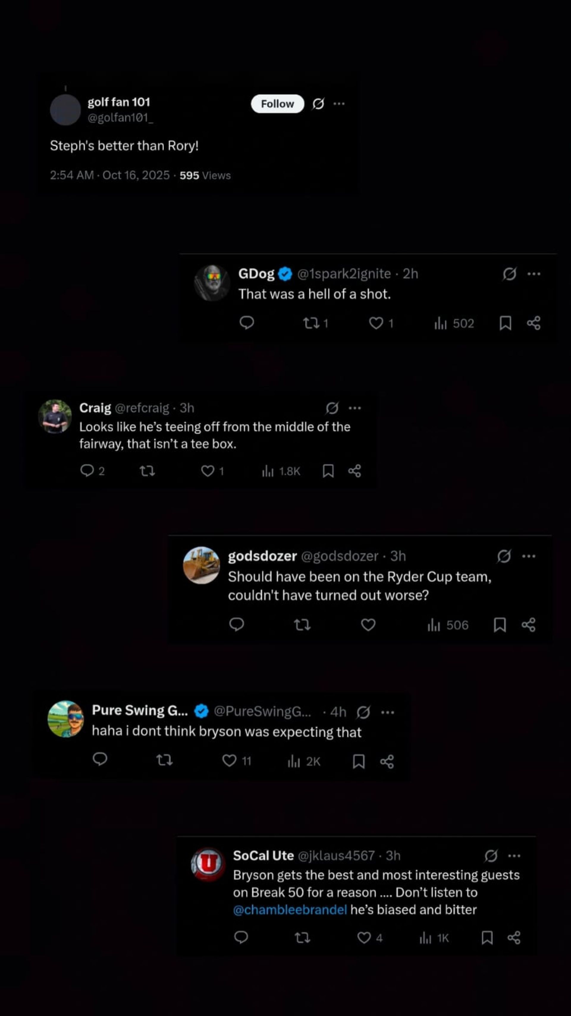Viewport: 571px width, 1016px height.
Task: Like godsdozer's Ryder Cup comment
Action: (x=368, y=625)
